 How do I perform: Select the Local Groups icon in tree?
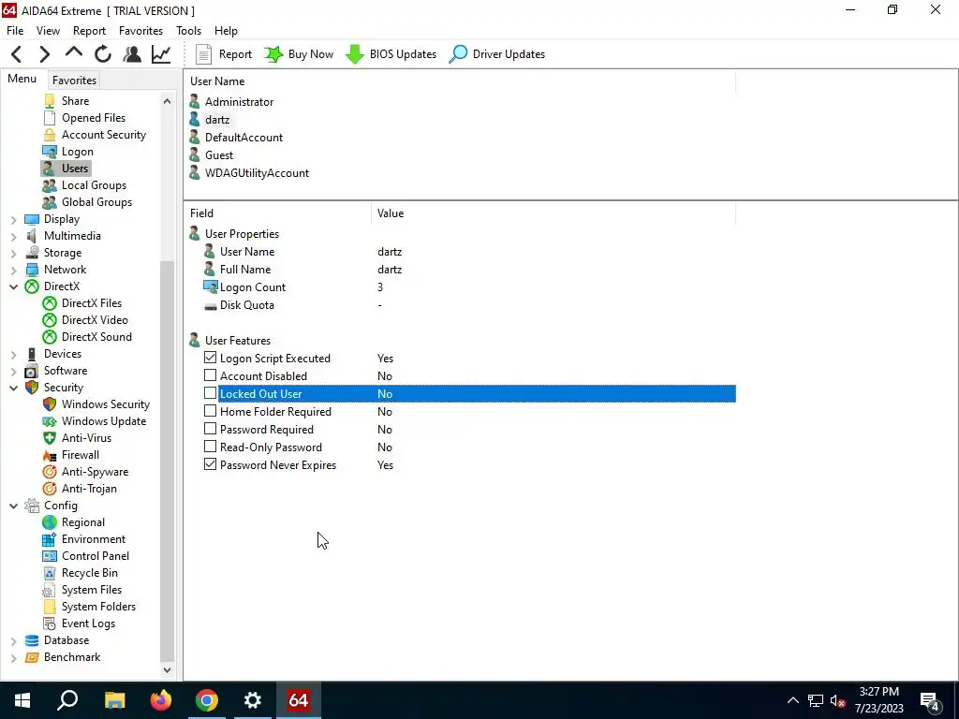pyautogui.click(x=50, y=185)
